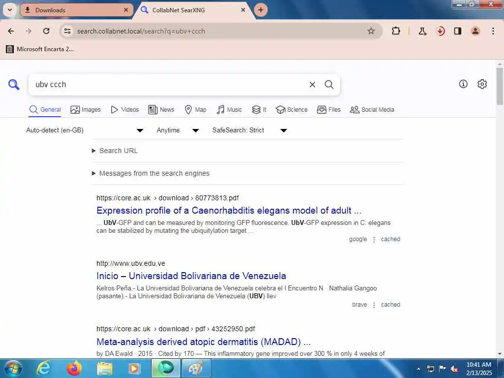Switch to Social Media category
Image resolution: width=504 pixels, height=378 pixels.
tap(372, 110)
